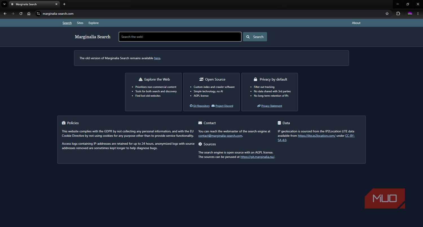Close the Marginalia Search tab
Viewport: 423px width, 227px height.
(56, 4)
